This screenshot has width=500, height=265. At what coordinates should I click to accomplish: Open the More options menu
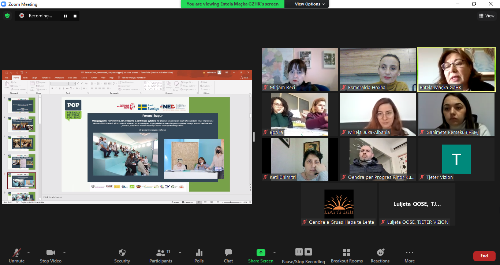[x=410, y=253]
